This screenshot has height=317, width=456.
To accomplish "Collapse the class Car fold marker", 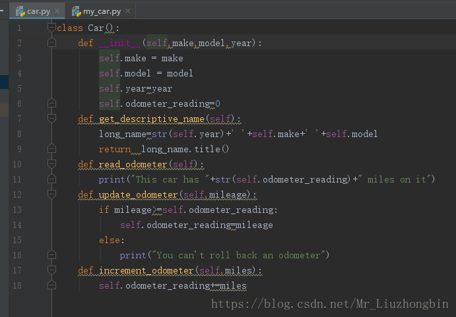I will (x=51, y=28).
